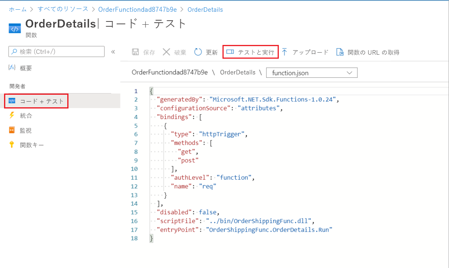
Task: Click the refresh (更新) circular arrow icon
Action: pos(198,52)
